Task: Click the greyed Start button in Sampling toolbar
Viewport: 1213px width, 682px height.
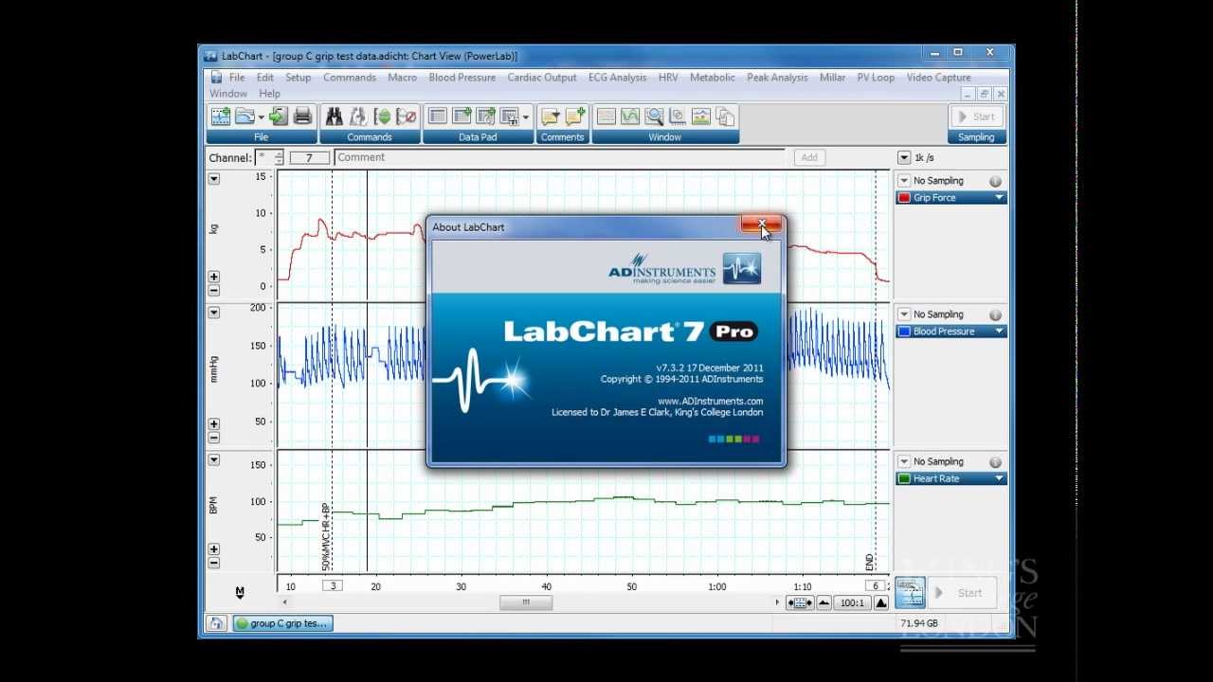Action: (x=976, y=117)
